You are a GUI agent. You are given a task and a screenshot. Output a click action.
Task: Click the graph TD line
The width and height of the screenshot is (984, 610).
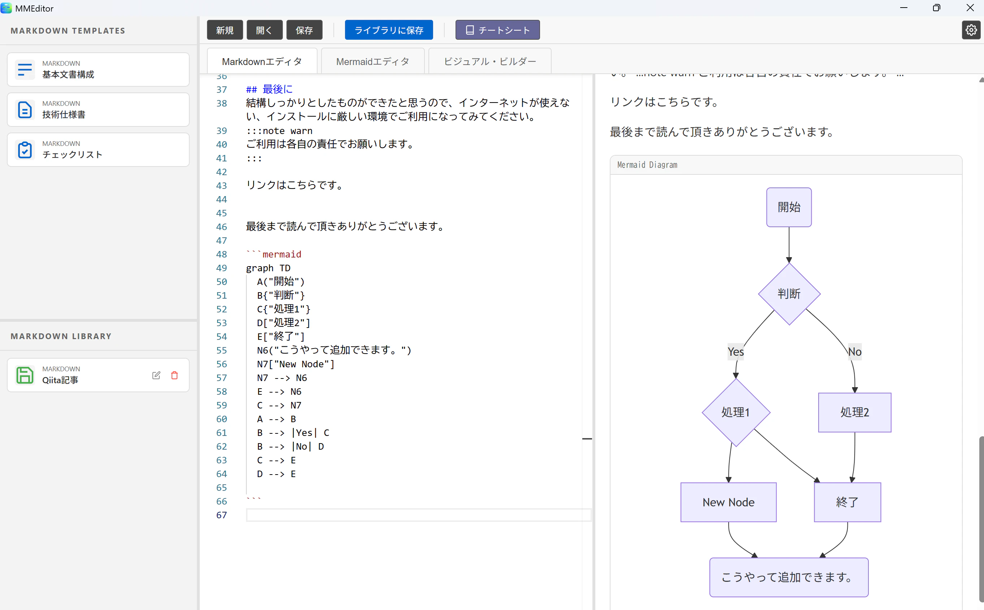(x=268, y=268)
